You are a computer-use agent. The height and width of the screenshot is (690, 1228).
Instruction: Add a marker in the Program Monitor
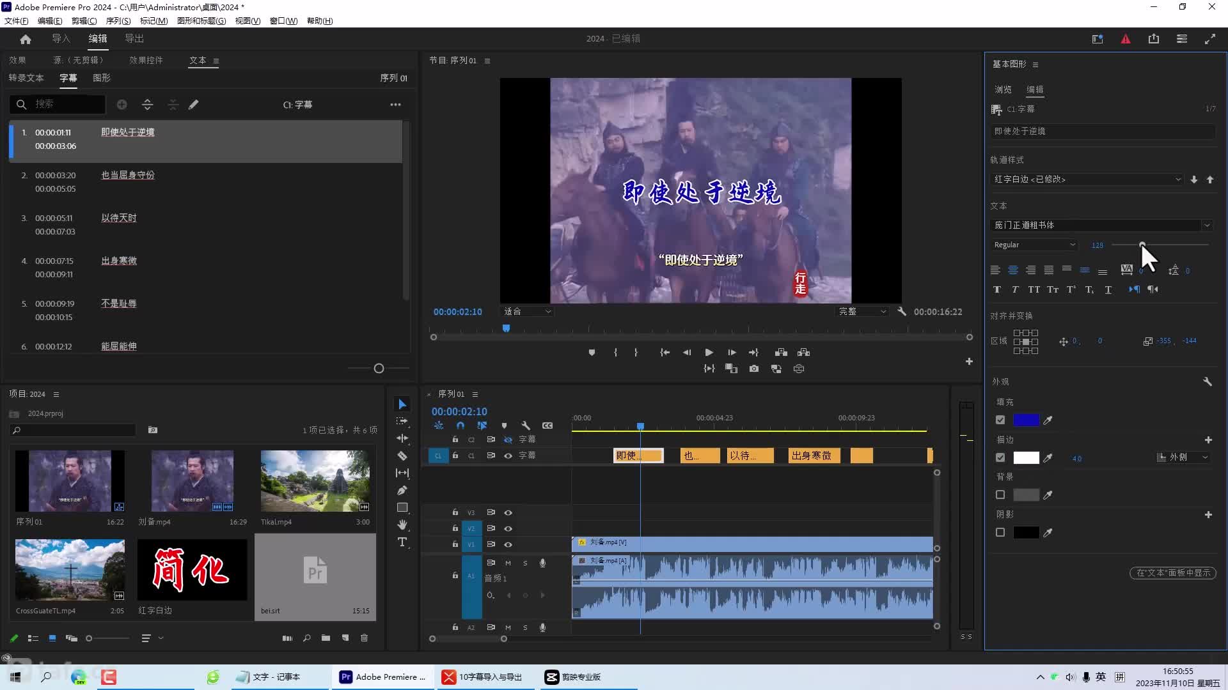click(x=592, y=353)
